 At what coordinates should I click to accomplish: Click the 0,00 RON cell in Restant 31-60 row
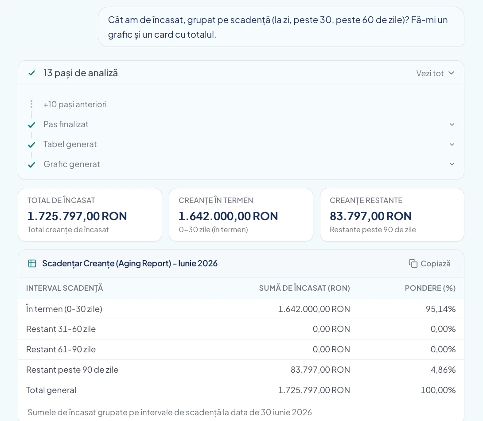331,329
